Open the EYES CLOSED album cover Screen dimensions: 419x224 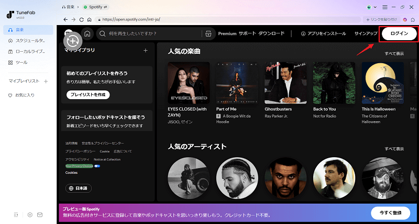(x=189, y=83)
